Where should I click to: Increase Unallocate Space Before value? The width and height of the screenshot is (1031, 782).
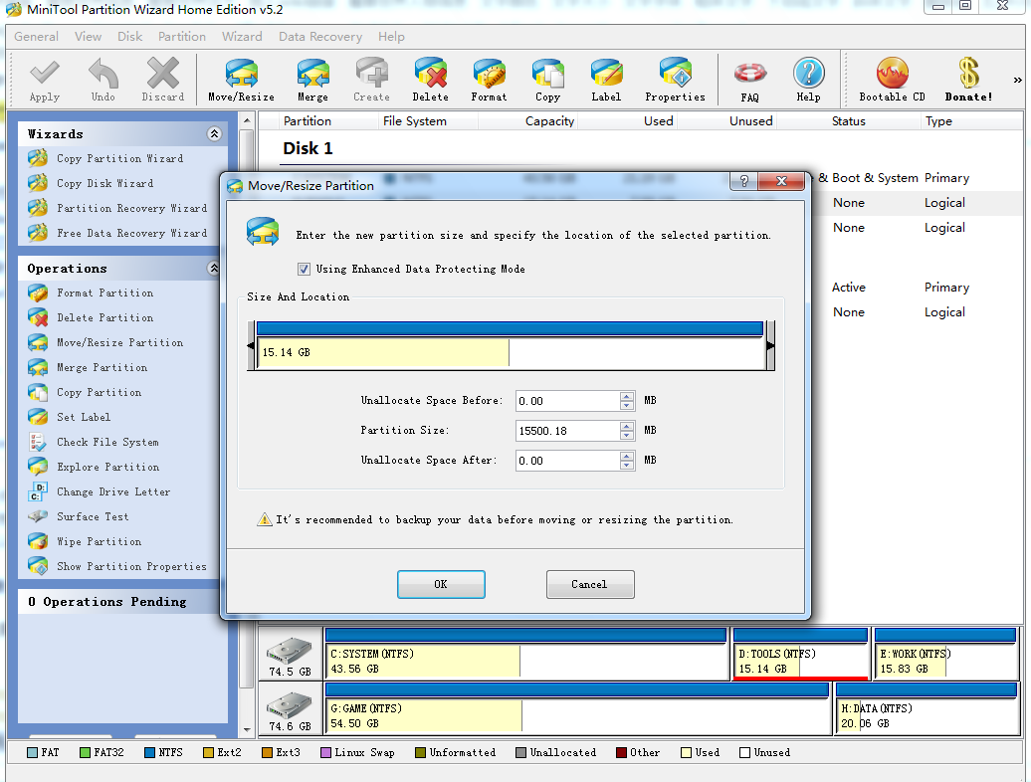pyautogui.click(x=627, y=397)
